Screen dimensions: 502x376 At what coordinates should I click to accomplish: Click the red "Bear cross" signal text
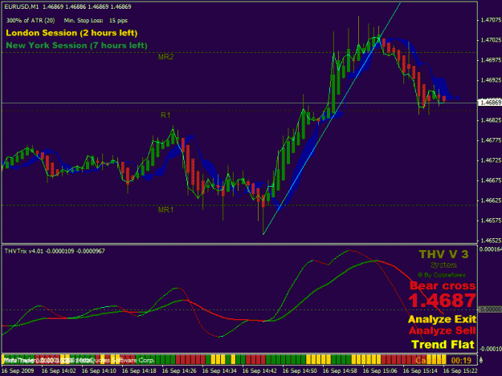pos(443,285)
